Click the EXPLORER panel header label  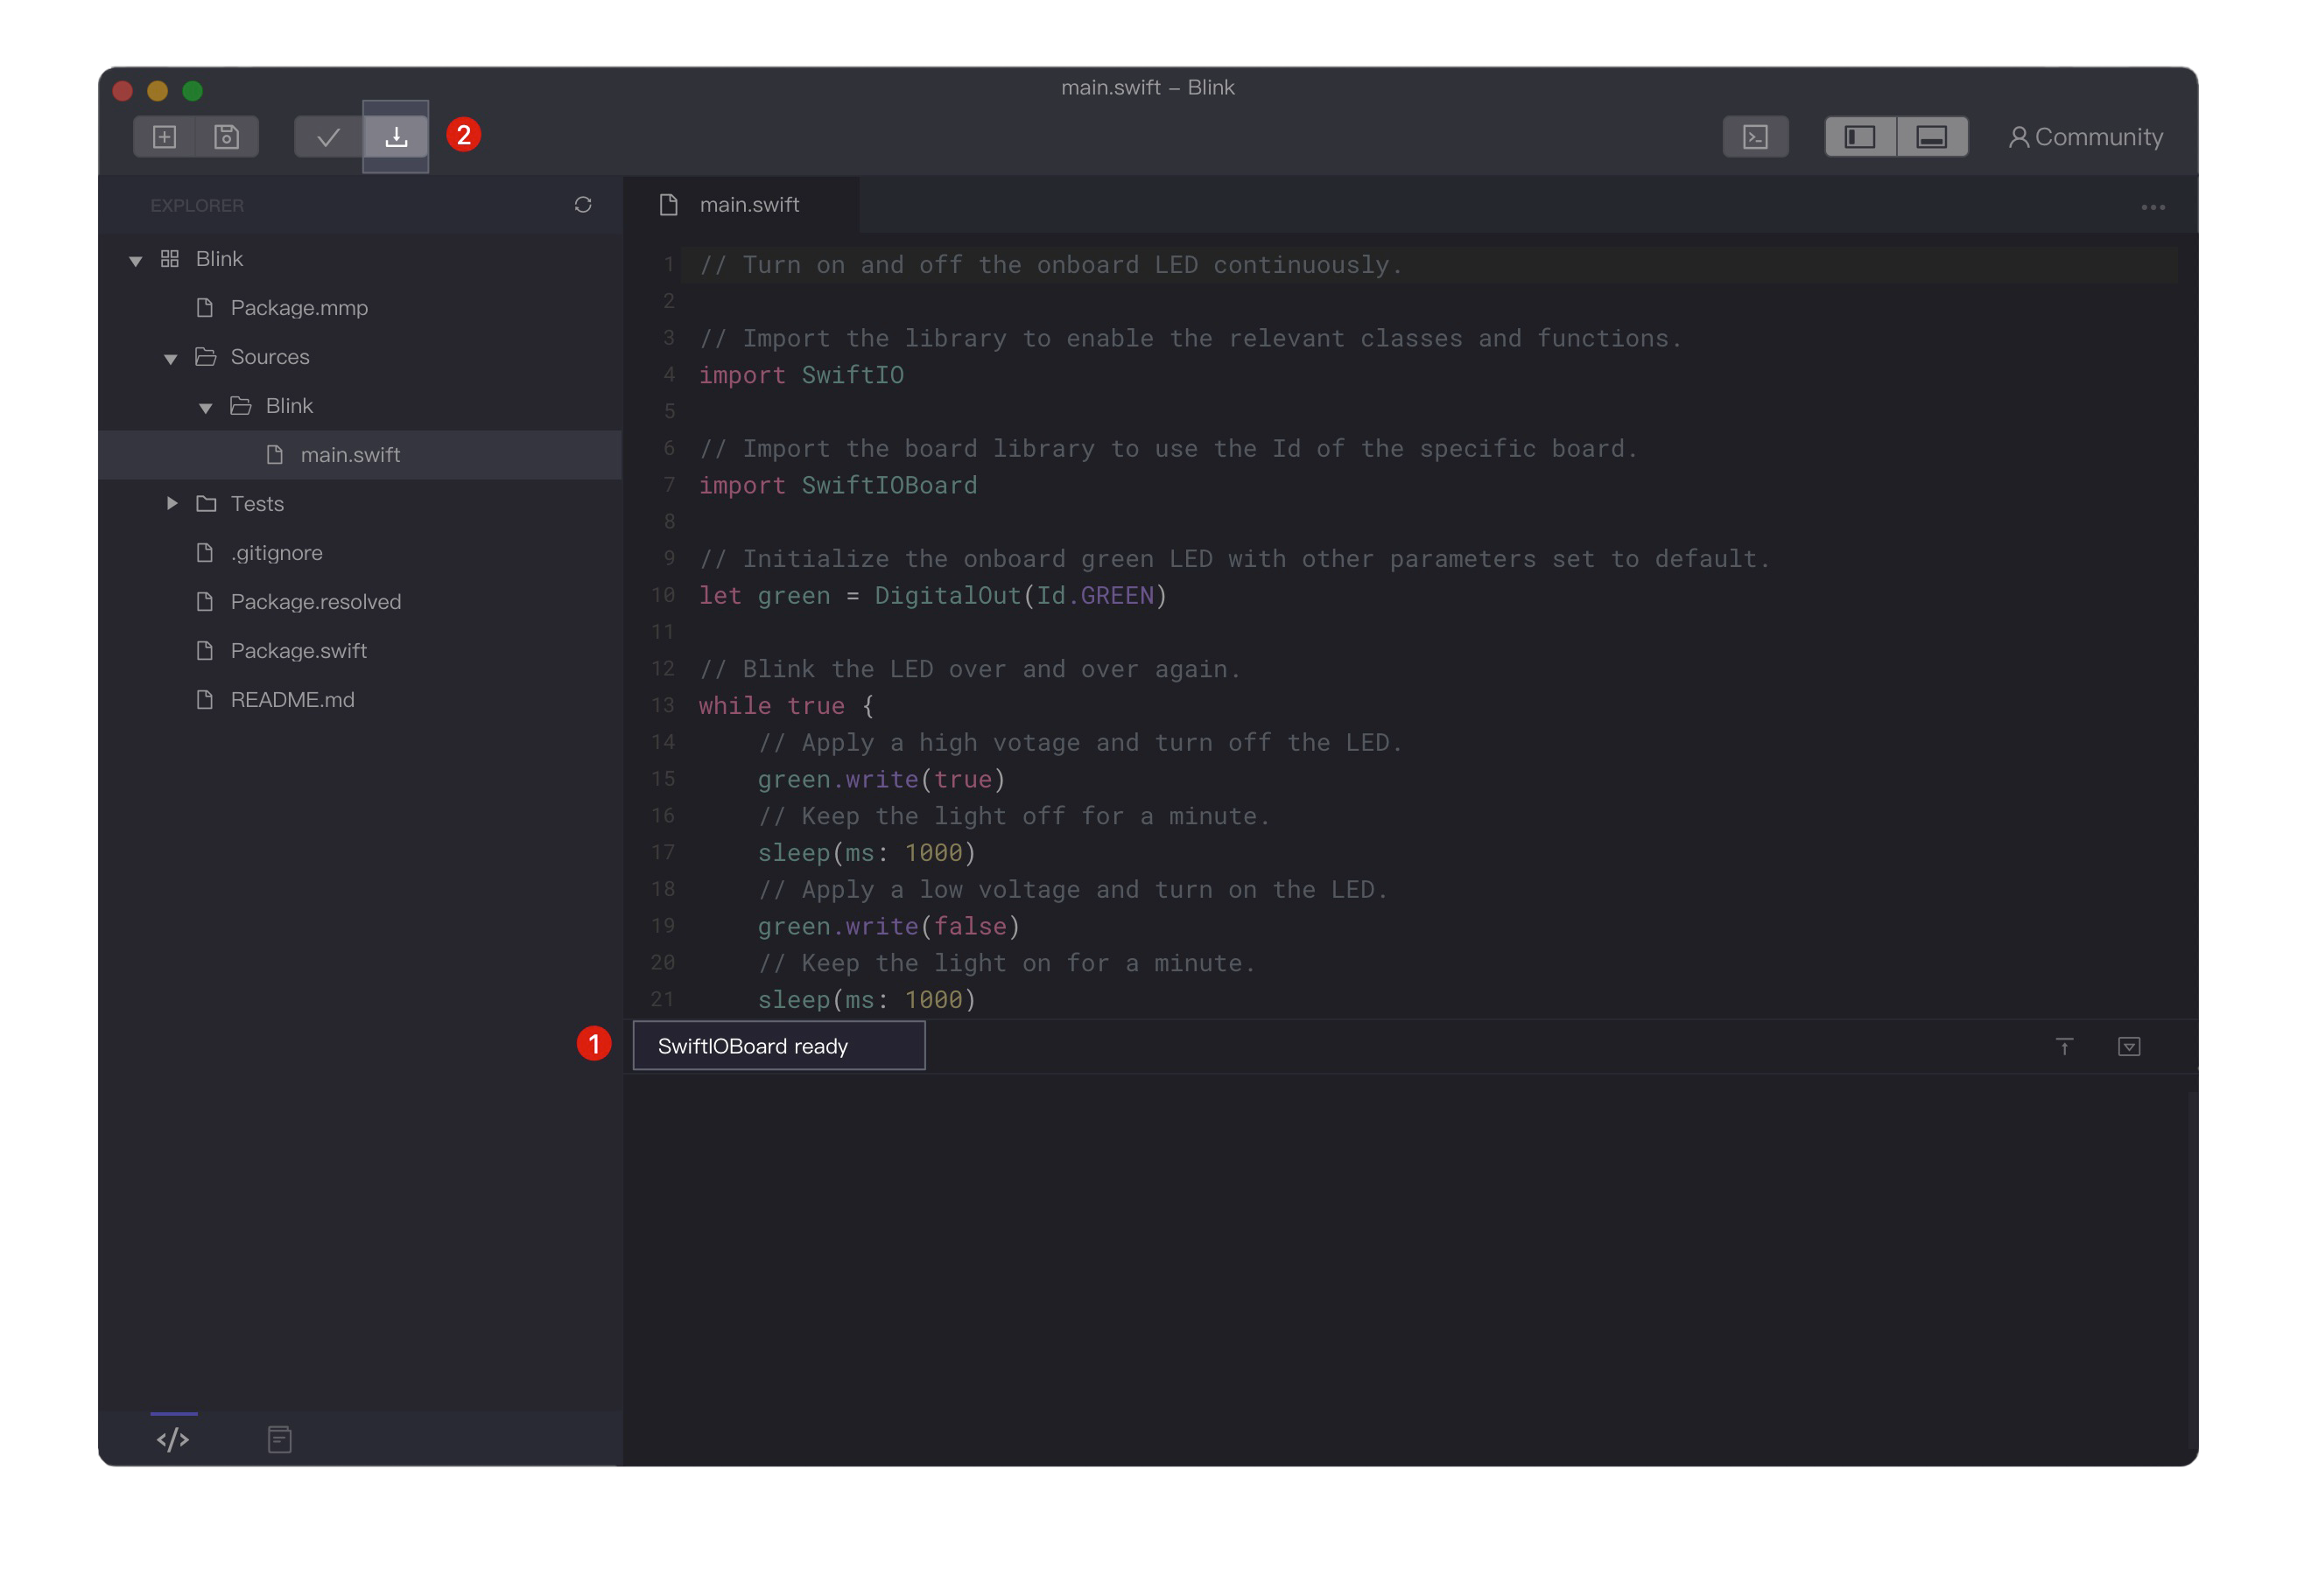(197, 205)
